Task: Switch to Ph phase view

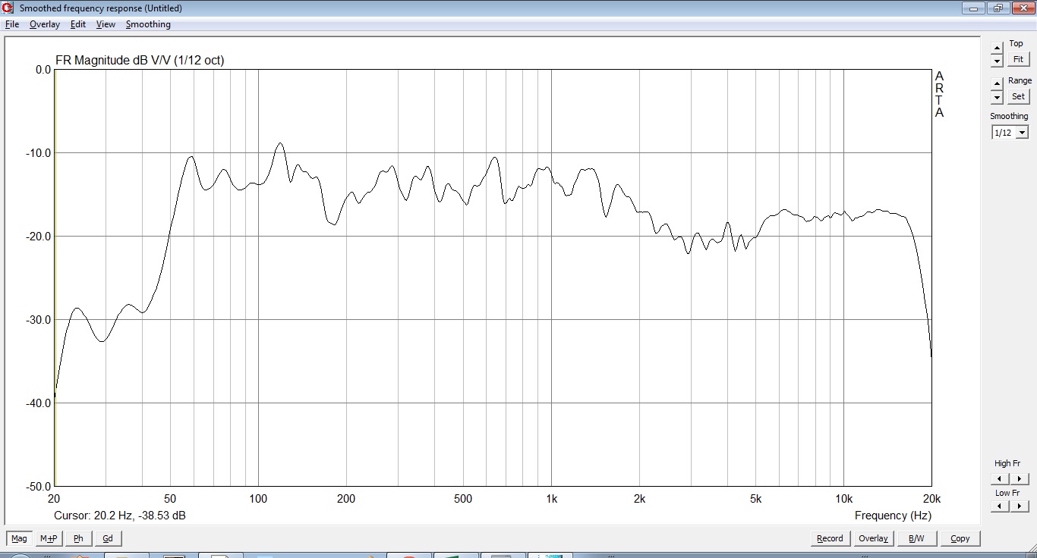Action: point(78,538)
